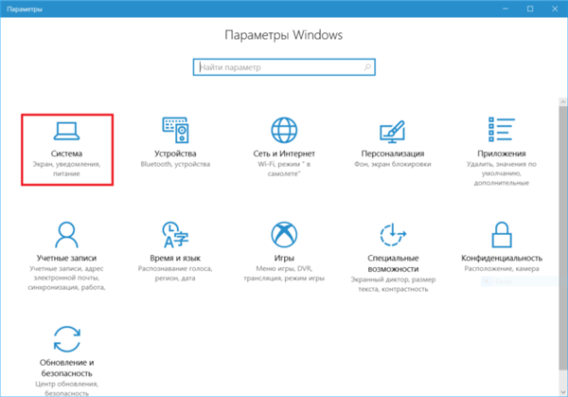Select the Сеть и Интернет label
The height and width of the screenshot is (397, 568).
[284, 153]
